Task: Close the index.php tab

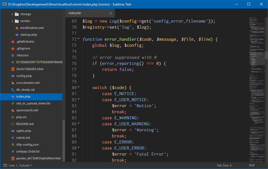Action: (x=111, y=13)
